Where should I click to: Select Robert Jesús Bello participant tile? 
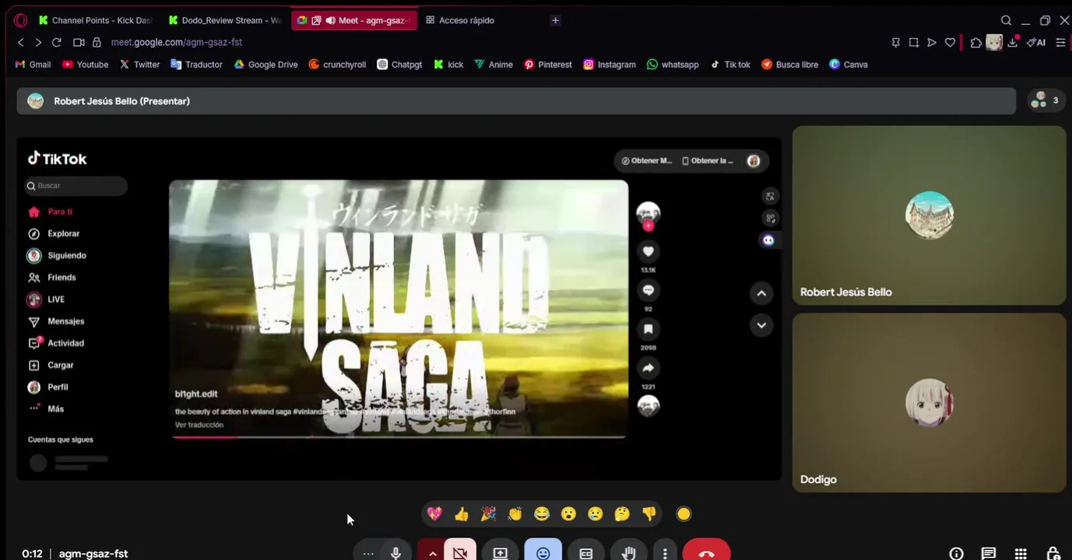click(x=929, y=215)
